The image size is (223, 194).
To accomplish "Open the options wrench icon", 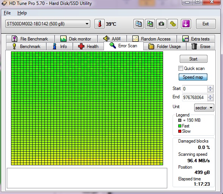I will [x=173, y=24].
